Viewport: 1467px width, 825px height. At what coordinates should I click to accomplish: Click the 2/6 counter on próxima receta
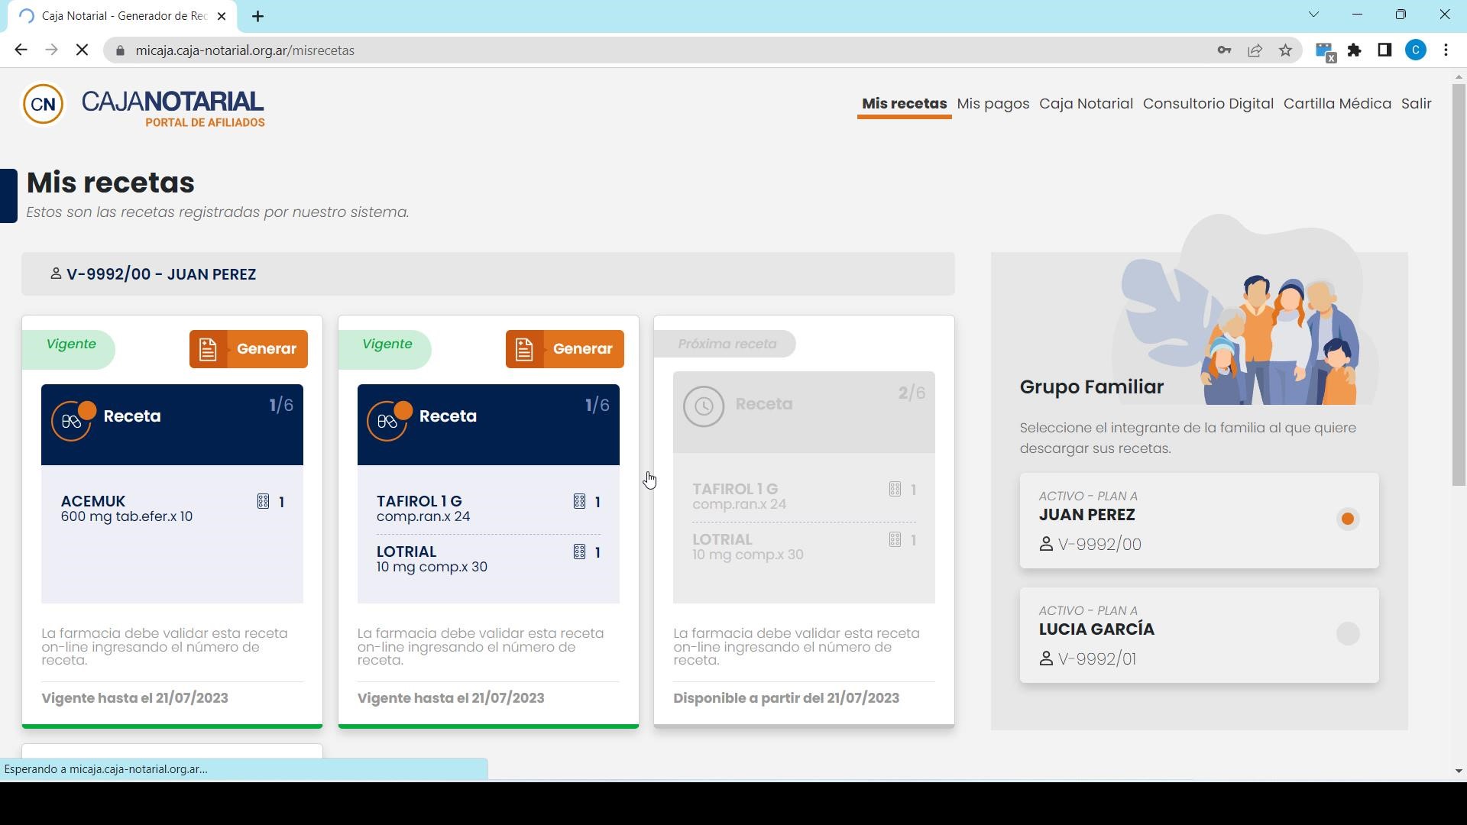point(912,393)
